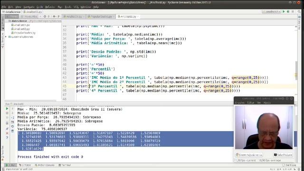
Task: Switch to the PopularDados.py editor tab
Action: 101,17
